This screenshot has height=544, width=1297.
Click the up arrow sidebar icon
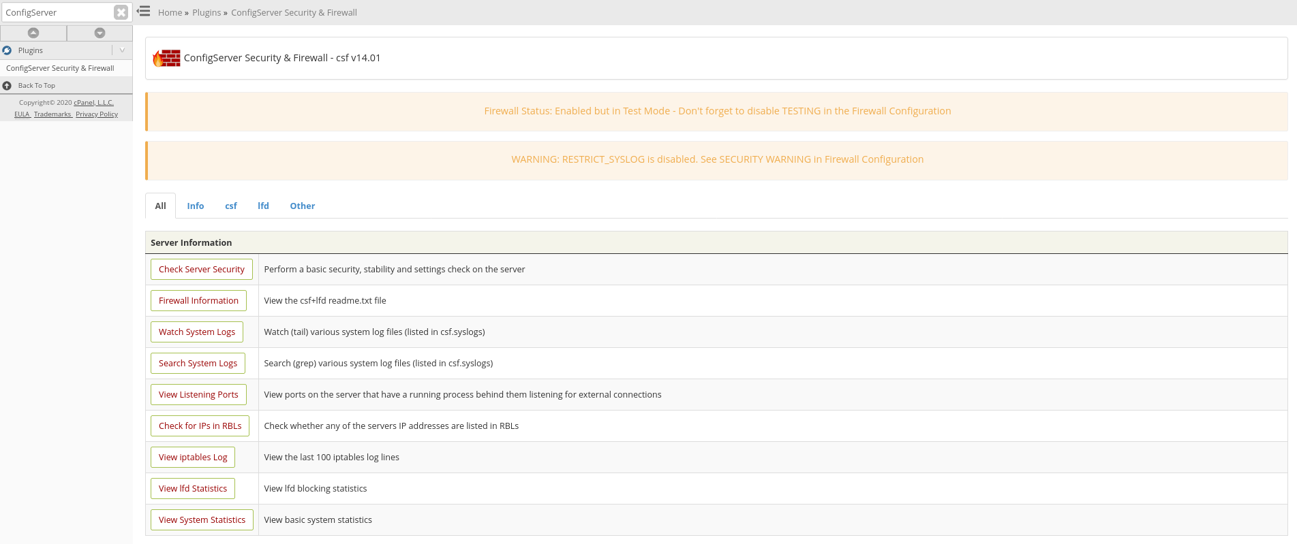pyautogui.click(x=33, y=33)
